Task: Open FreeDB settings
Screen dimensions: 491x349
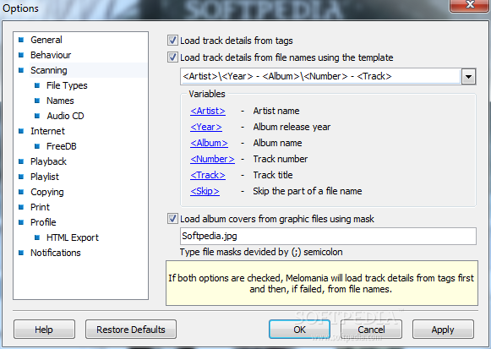Action: [62, 146]
